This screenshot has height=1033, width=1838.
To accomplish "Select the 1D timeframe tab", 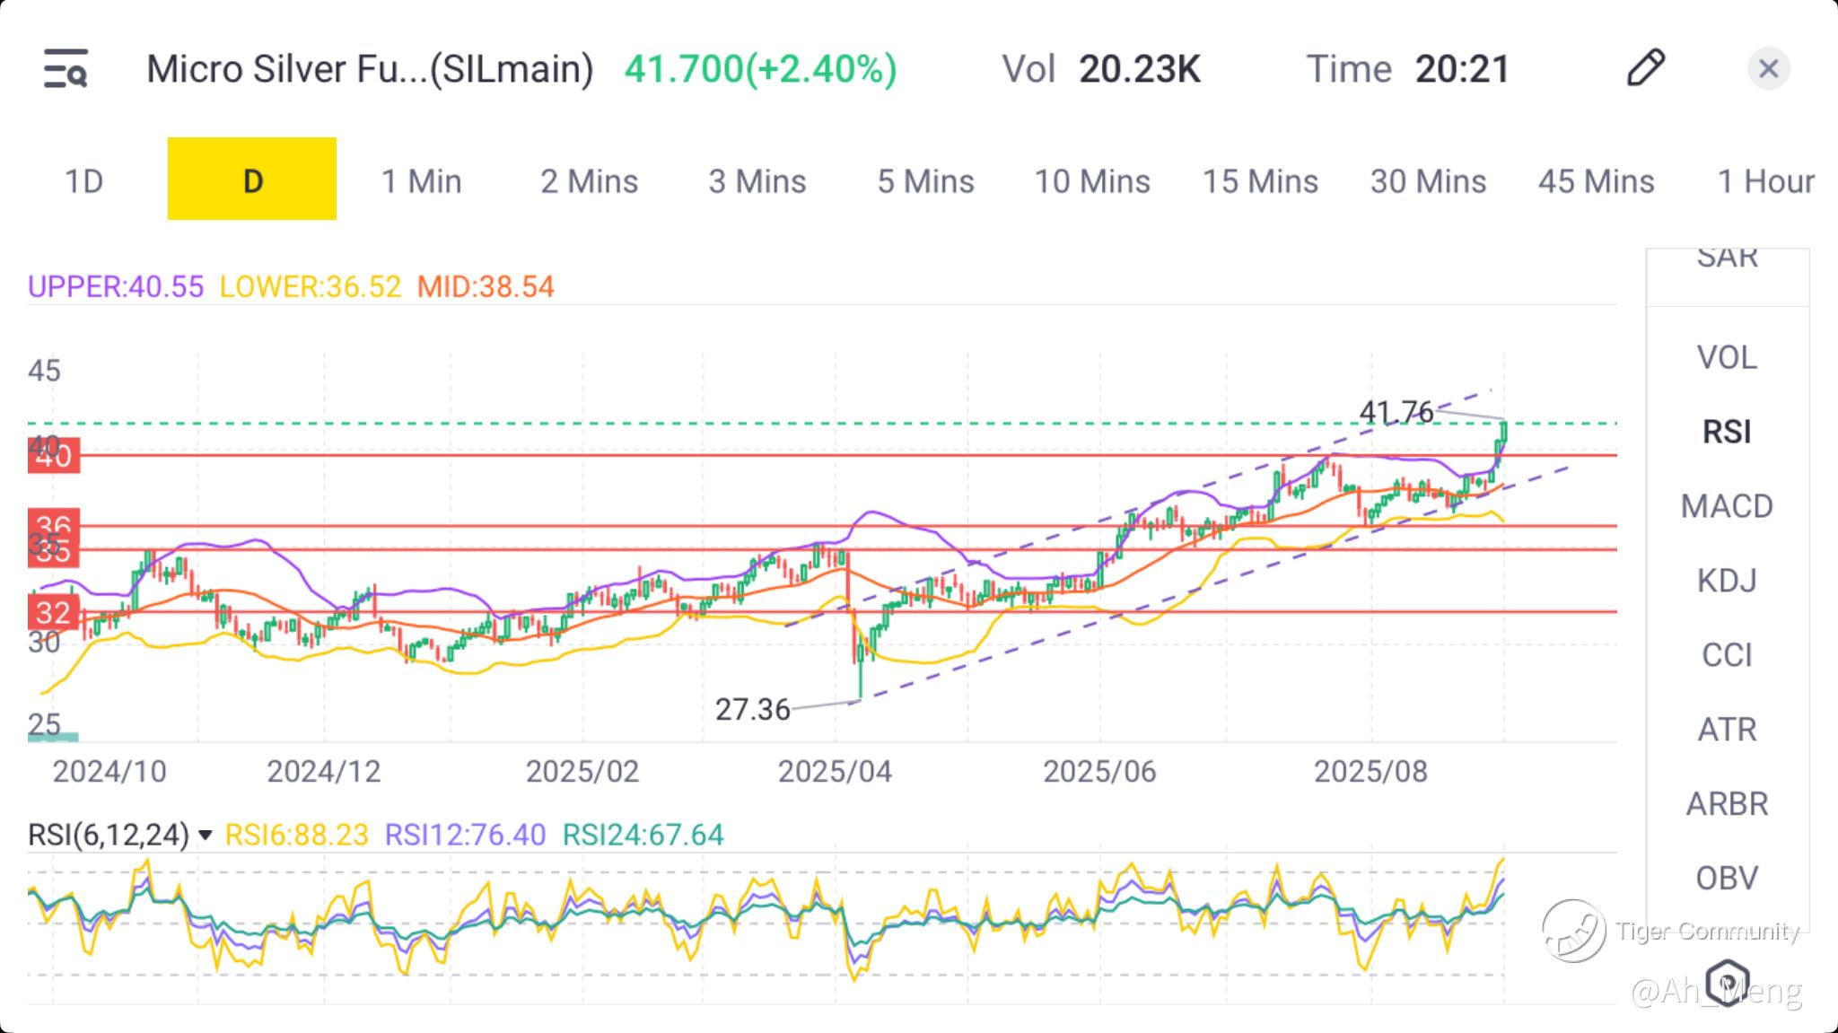I will 83,181.
